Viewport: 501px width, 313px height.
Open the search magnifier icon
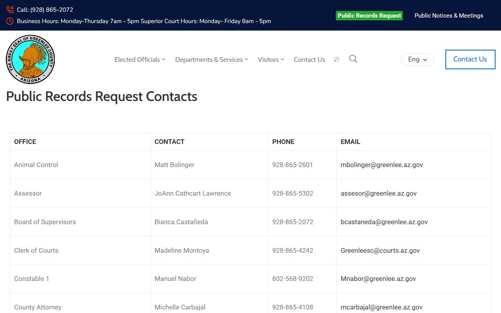[353, 59]
